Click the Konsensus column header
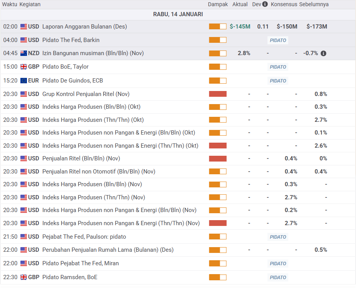The height and width of the screenshot is (288, 356). pos(284,4)
